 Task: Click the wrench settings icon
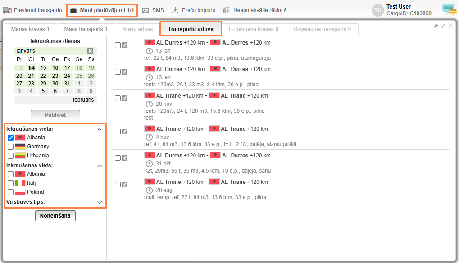pyautogui.click(x=436, y=26)
